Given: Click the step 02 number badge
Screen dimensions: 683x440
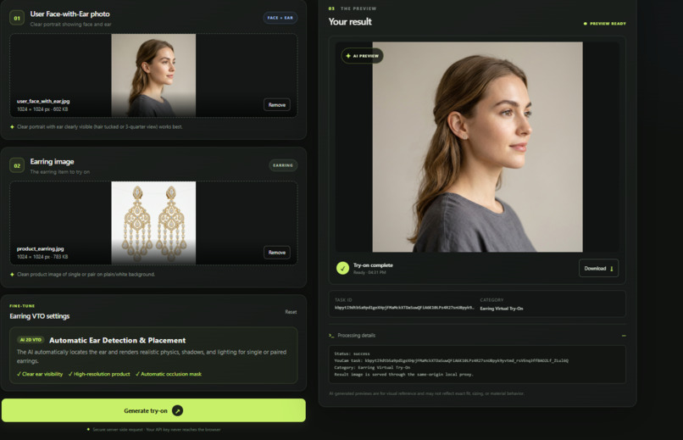Looking at the screenshot, I should click(x=17, y=165).
